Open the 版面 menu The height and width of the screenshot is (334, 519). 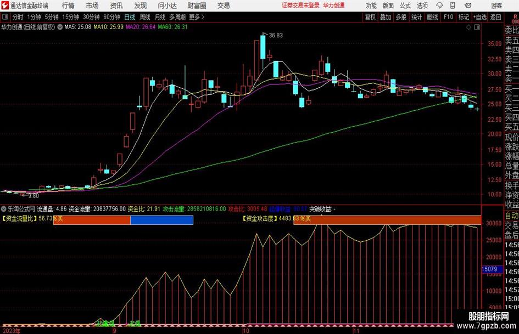click(388, 5)
